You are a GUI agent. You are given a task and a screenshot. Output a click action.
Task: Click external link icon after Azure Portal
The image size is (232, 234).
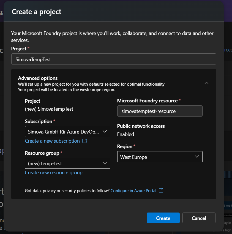pyautogui.click(x=161, y=191)
